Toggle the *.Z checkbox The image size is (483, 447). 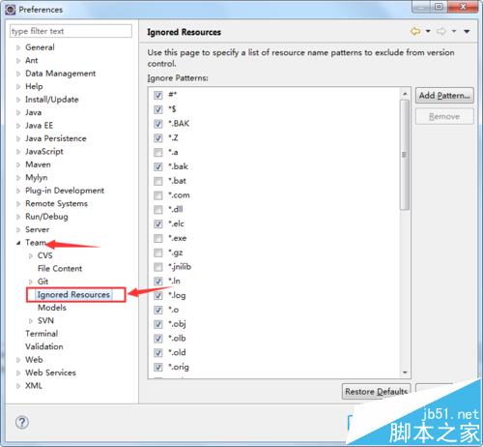pyautogui.click(x=157, y=138)
